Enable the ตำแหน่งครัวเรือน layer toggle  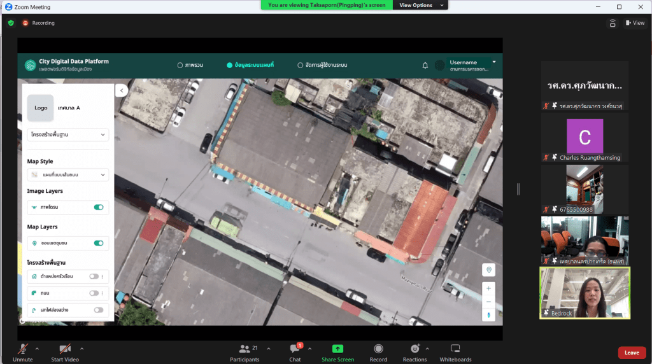click(x=94, y=276)
